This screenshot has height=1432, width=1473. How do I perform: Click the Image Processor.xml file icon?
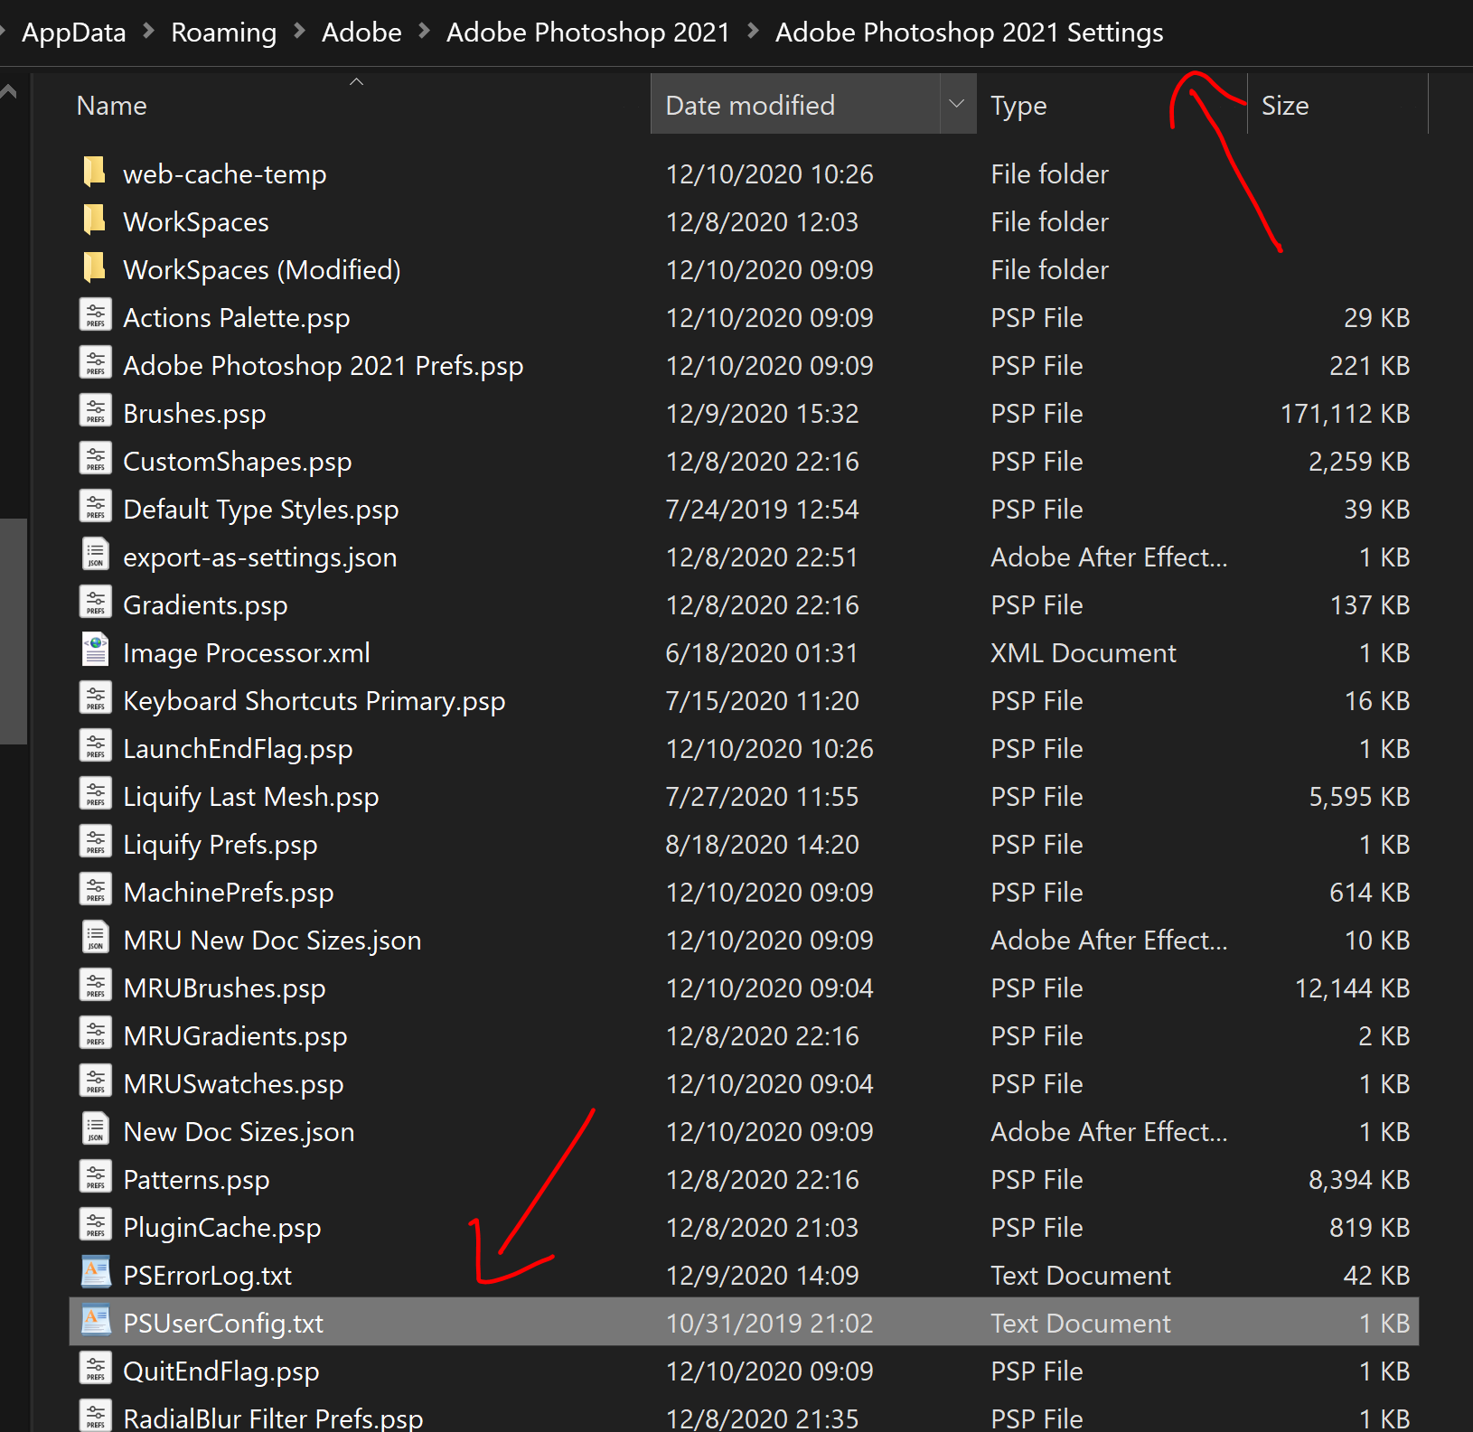tap(96, 650)
